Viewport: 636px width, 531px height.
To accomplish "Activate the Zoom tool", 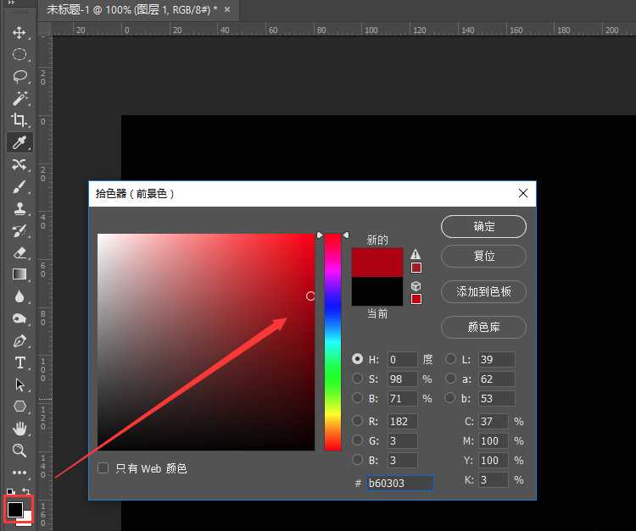I will coord(20,451).
